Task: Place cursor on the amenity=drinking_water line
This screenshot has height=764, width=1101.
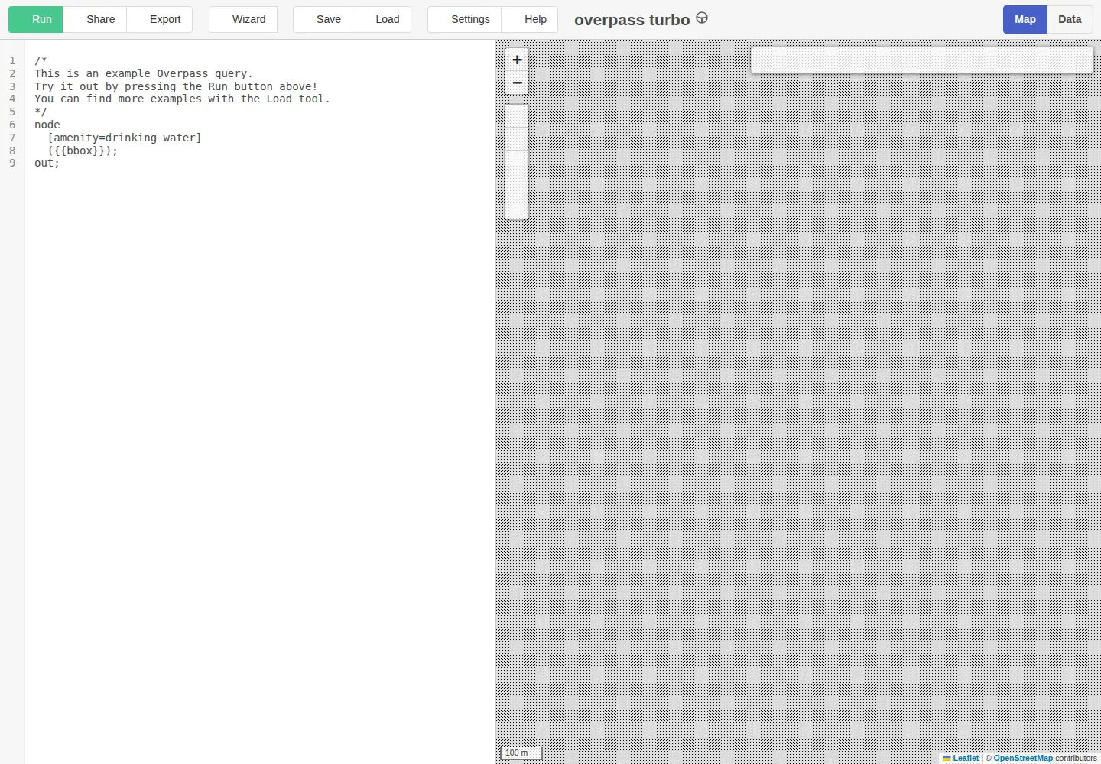Action: pyautogui.click(x=125, y=138)
